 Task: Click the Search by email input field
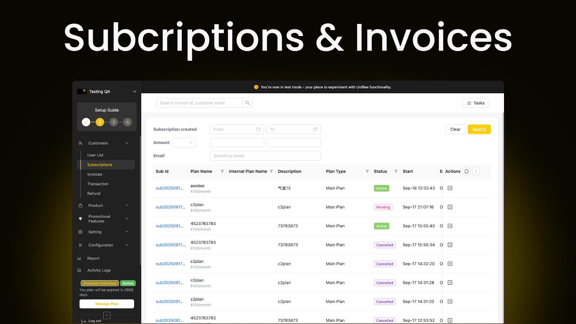coord(265,156)
